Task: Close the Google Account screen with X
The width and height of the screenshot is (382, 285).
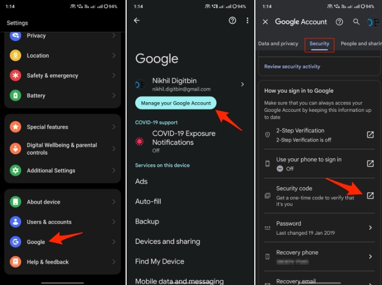Action: [x=265, y=22]
